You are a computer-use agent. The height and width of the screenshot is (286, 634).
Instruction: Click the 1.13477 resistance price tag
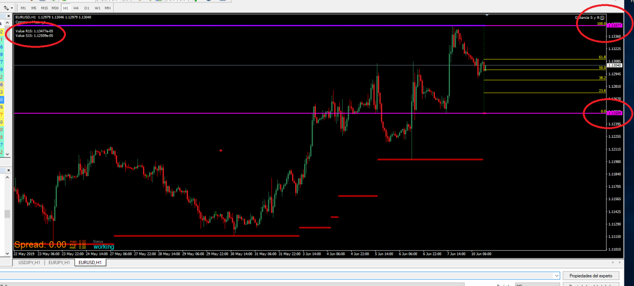(615, 25)
